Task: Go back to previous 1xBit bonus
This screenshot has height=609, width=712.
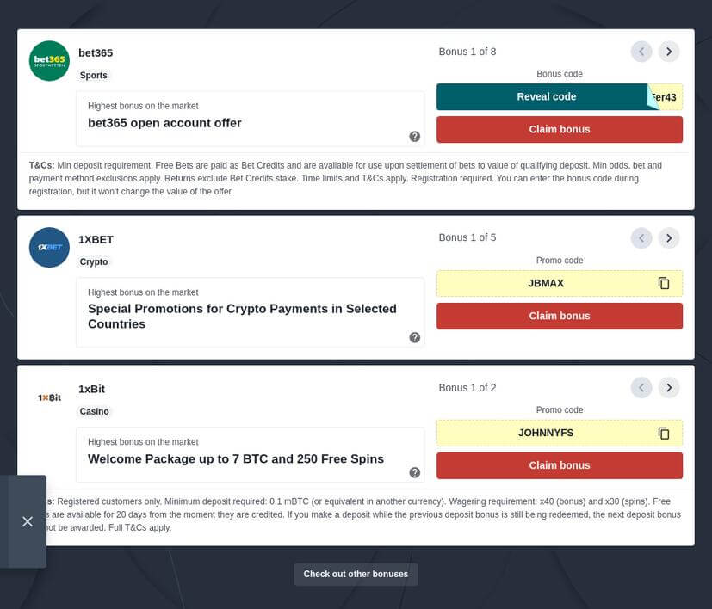Action: point(641,388)
